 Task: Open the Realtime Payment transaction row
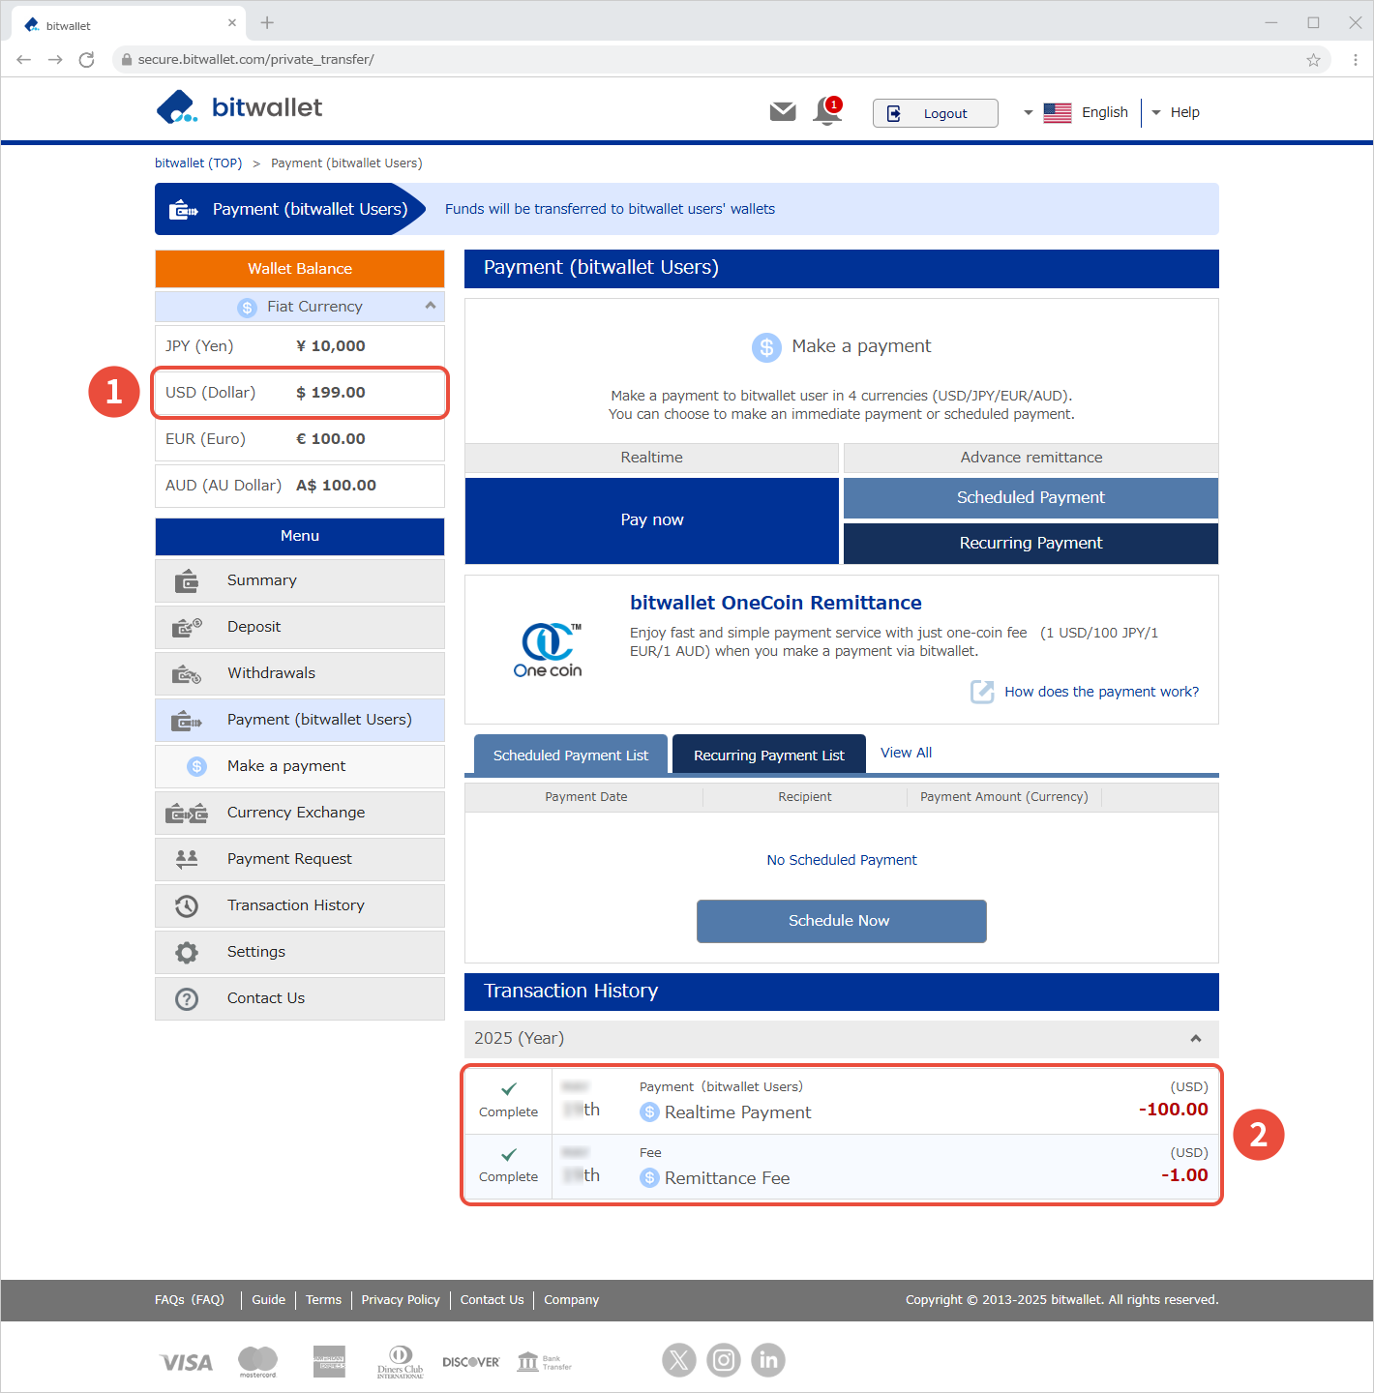[842, 1101]
